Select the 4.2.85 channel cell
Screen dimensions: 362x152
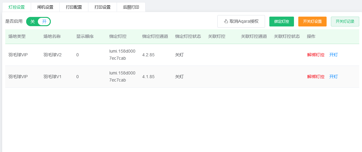tap(148, 55)
